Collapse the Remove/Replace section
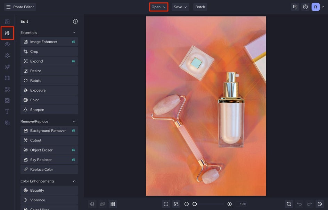The image size is (328, 210). click(74, 121)
